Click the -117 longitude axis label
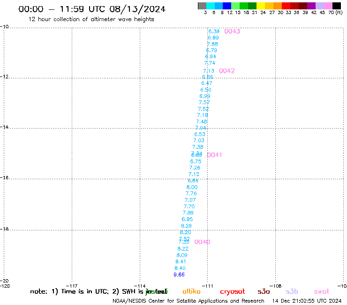Screen dimensions: 347x305 pos(72,286)
